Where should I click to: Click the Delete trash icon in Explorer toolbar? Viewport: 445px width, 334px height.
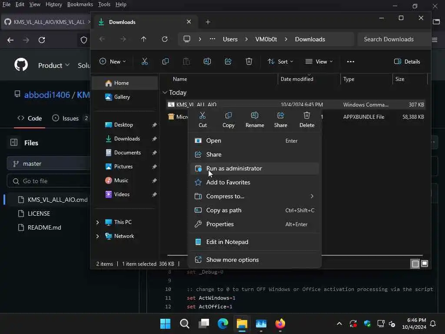coord(249,61)
